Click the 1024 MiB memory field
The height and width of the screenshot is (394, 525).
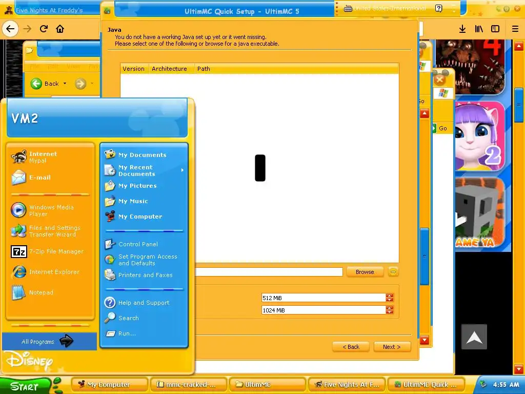point(324,310)
